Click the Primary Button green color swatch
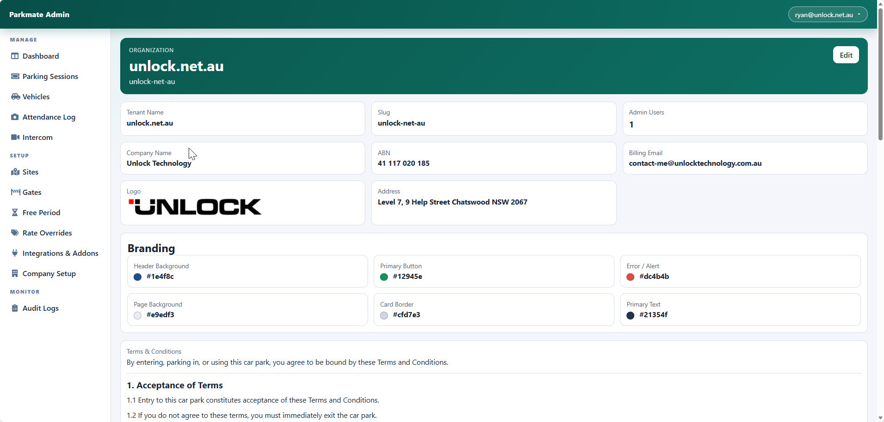884x422 pixels. tap(384, 277)
